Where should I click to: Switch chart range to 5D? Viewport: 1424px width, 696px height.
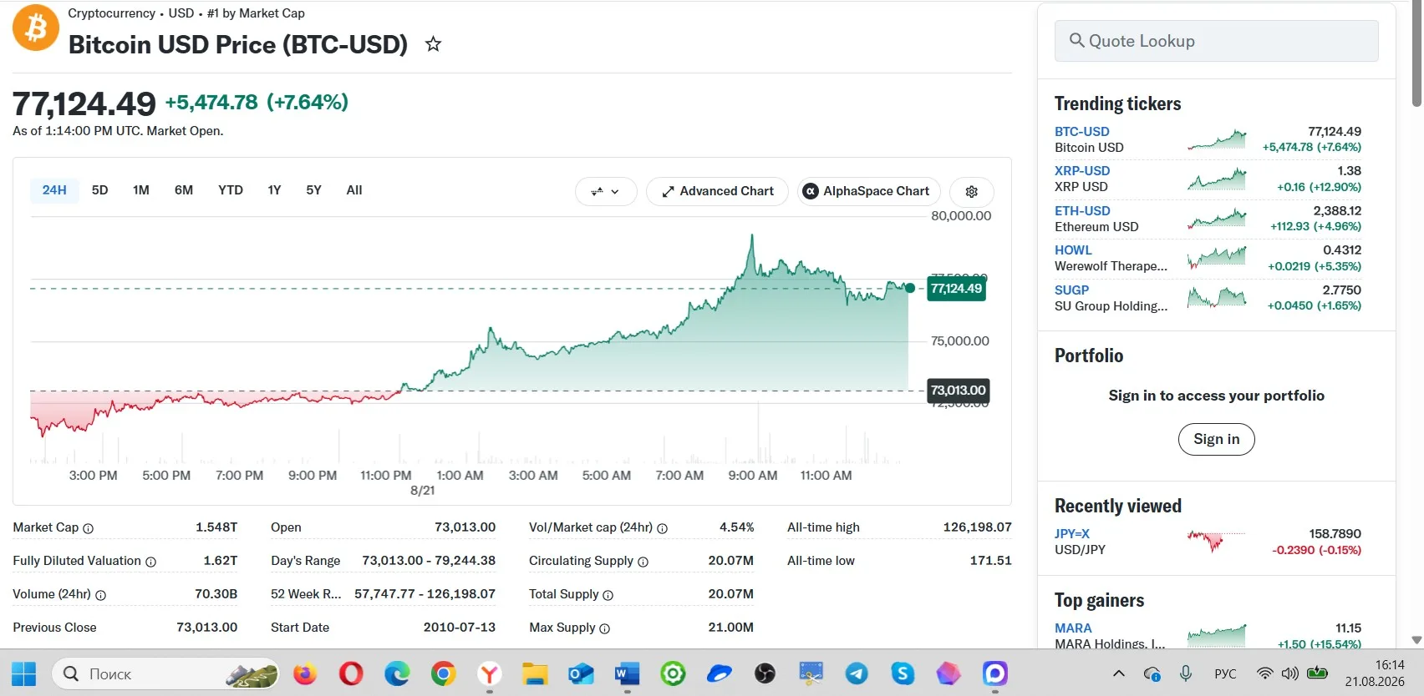99,190
